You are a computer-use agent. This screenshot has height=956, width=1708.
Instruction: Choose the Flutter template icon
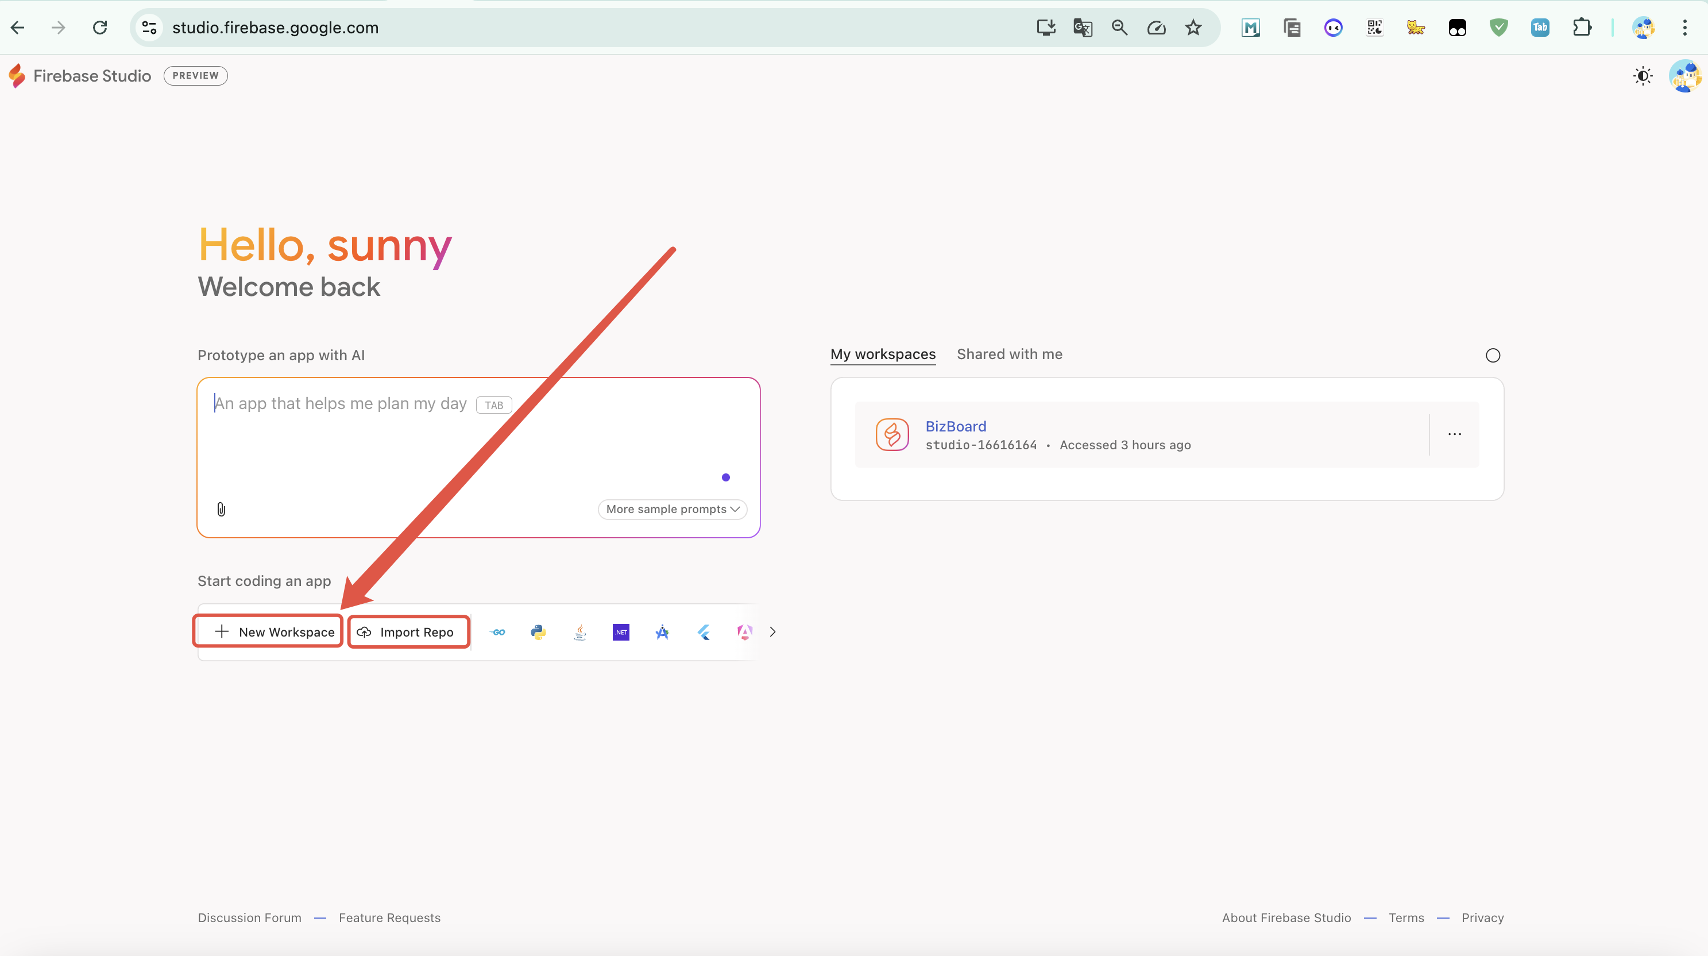click(x=704, y=632)
